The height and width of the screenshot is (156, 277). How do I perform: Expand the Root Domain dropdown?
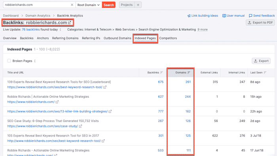(89, 5)
